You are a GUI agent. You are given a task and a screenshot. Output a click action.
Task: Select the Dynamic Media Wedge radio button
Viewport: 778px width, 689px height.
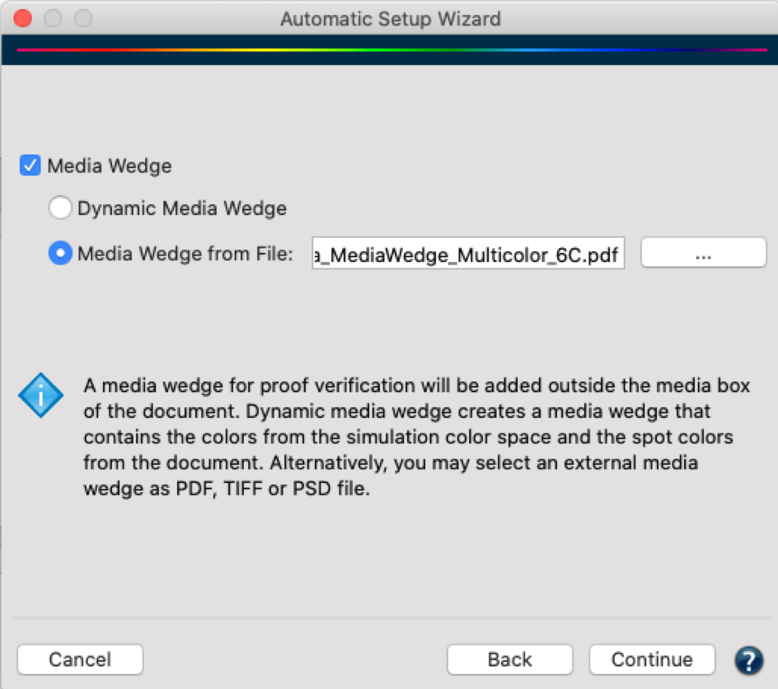(60, 208)
